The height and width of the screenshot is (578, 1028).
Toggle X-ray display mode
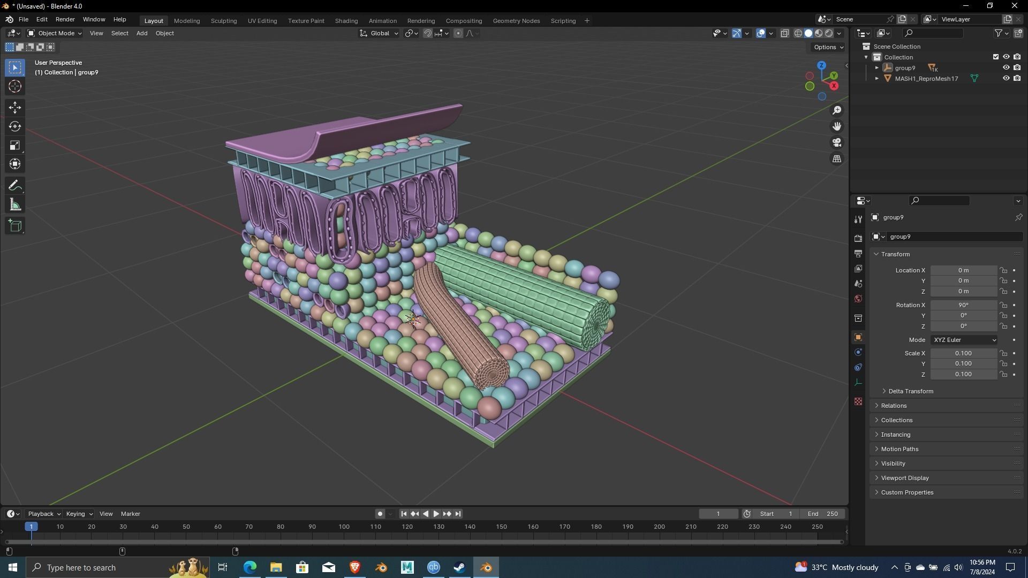coord(785,33)
